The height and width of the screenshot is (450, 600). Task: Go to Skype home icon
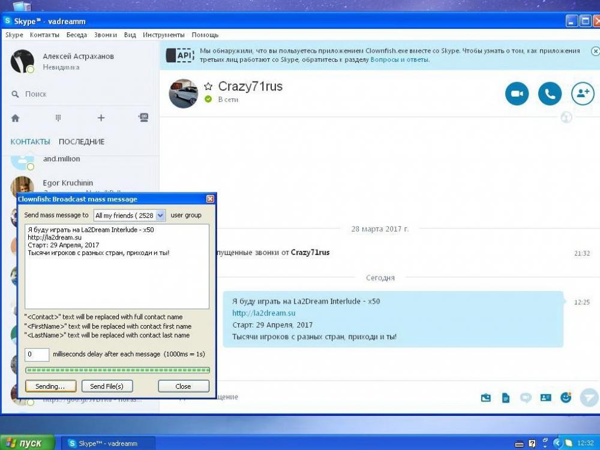(x=16, y=118)
